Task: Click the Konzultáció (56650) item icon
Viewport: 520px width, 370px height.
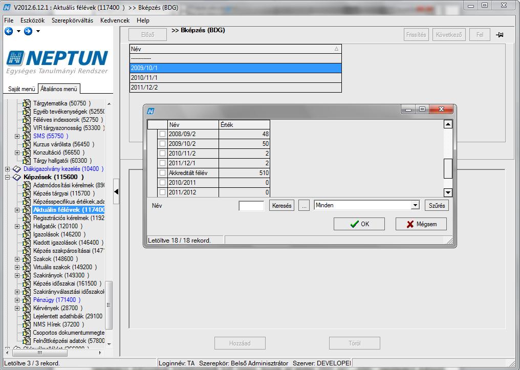Action: click(27, 153)
